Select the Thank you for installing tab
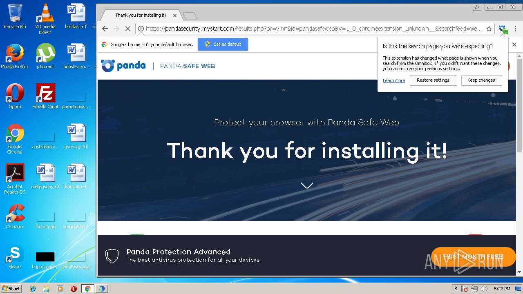Screen dimensions: 523x294 pos(140,15)
